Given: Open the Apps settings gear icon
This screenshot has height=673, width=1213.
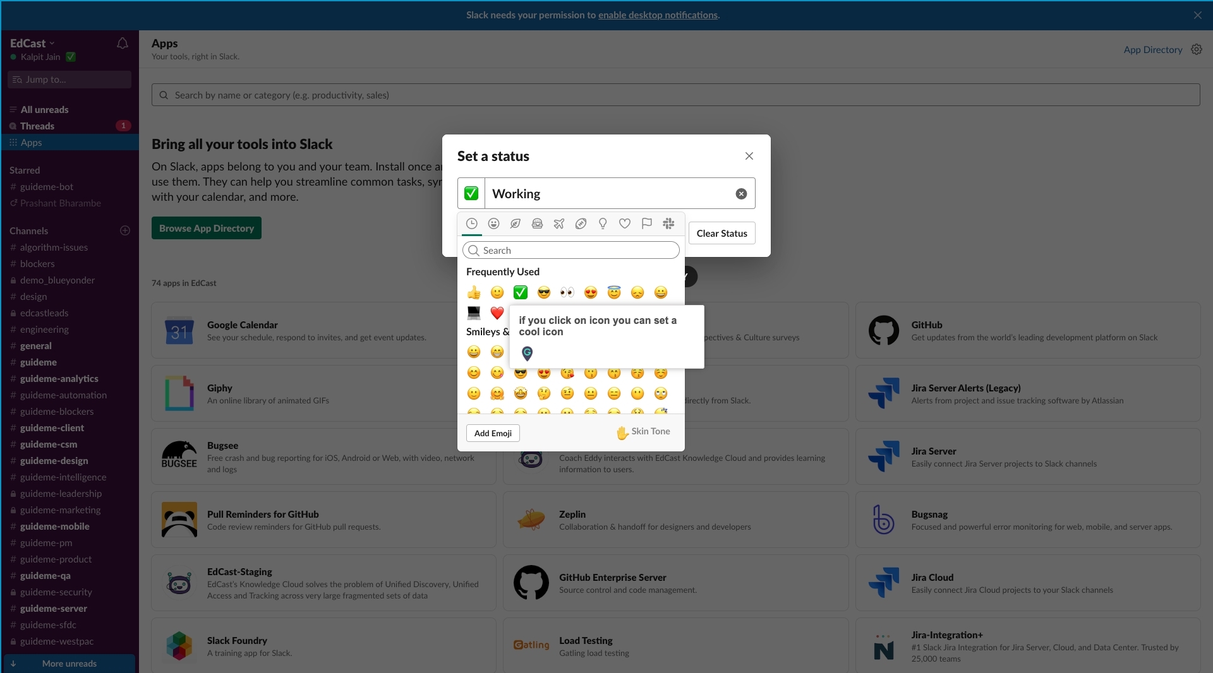Looking at the screenshot, I should coord(1197,49).
